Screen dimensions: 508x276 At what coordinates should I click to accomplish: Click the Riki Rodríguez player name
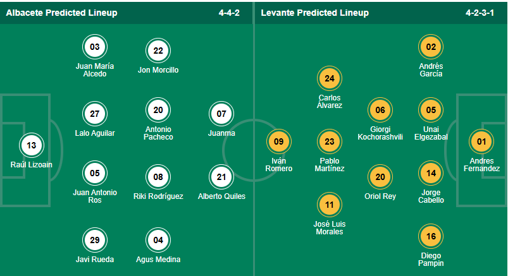[x=158, y=196]
